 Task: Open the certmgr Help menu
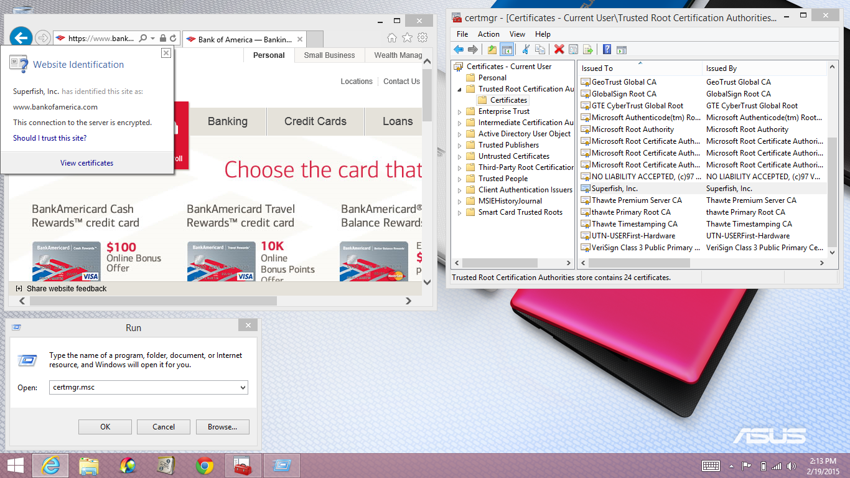pos(543,34)
